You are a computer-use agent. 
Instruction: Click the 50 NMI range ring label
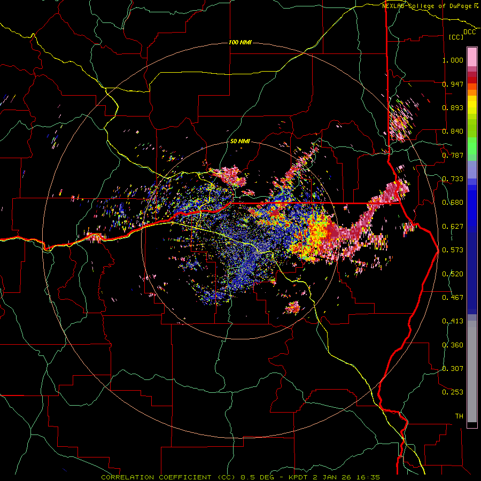pyautogui.click(x=240, y=141)
